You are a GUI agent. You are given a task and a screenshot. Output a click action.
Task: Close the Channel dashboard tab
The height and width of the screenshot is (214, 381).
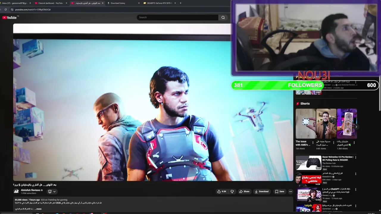66,3
